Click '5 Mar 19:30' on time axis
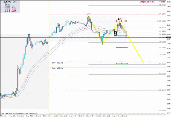 coord(38,116)
